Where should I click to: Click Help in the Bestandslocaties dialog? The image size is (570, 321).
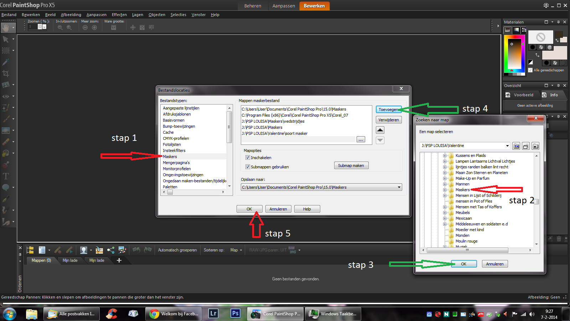tap(307, 209)
